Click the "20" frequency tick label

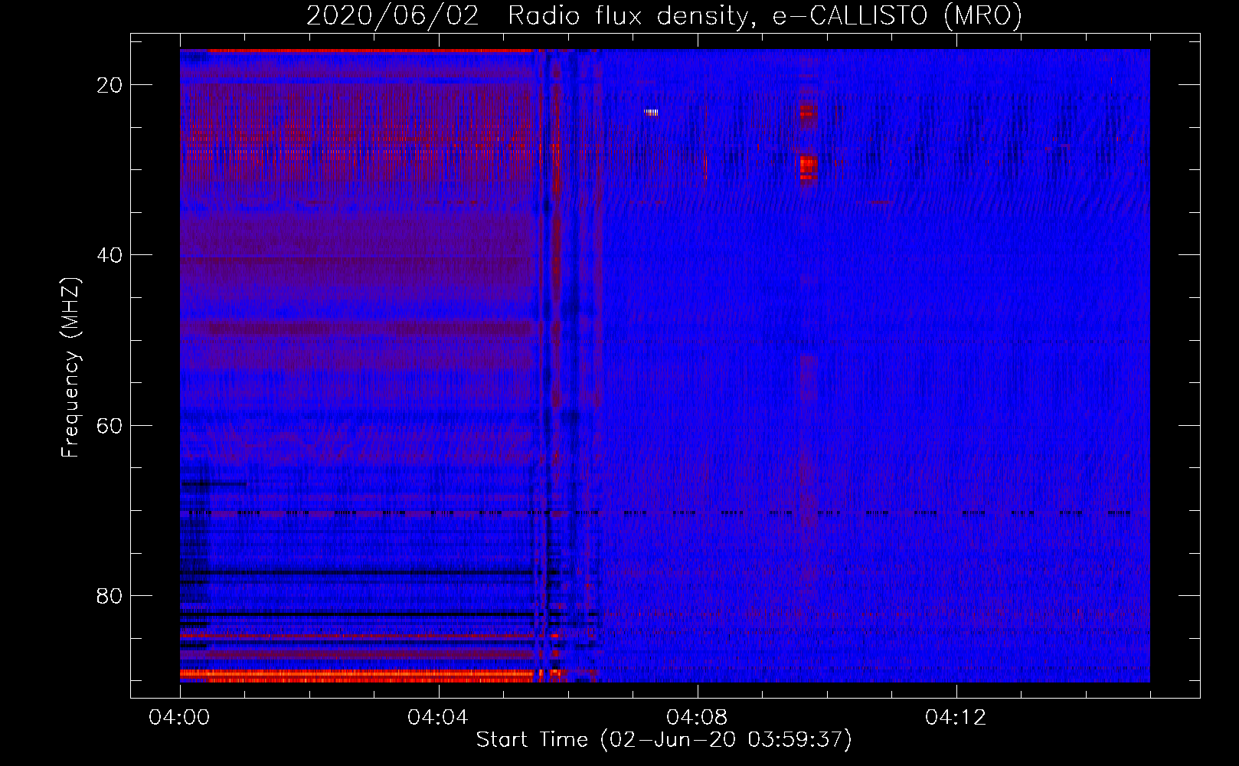(x=110, y=85)
